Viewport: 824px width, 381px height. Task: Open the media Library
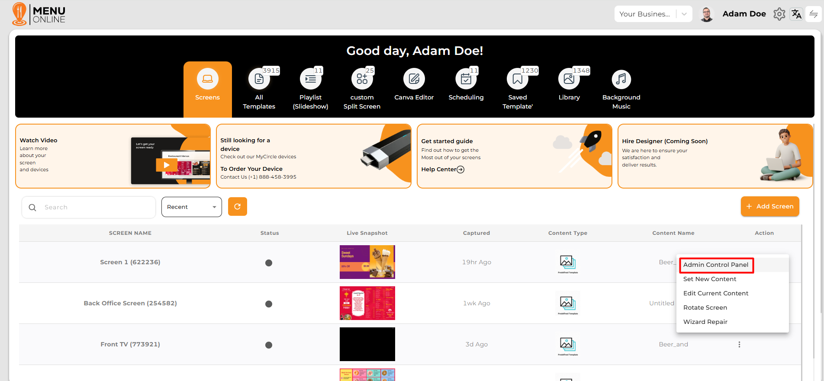(x=569, y=79)
